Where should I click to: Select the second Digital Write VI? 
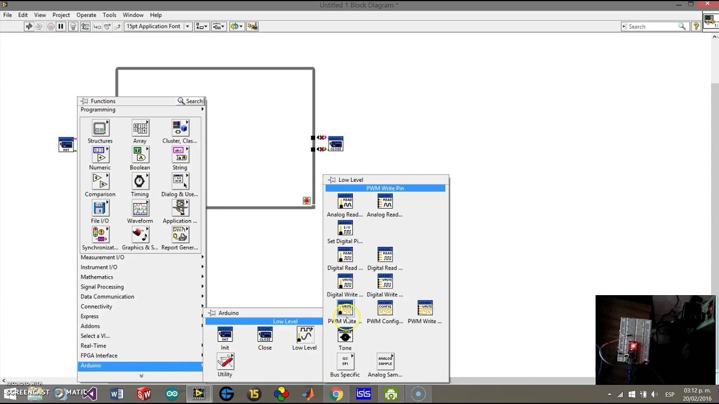pos(385,282)
